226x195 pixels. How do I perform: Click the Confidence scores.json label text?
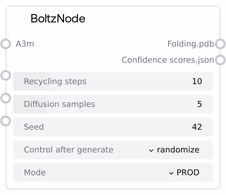point(168,60)
